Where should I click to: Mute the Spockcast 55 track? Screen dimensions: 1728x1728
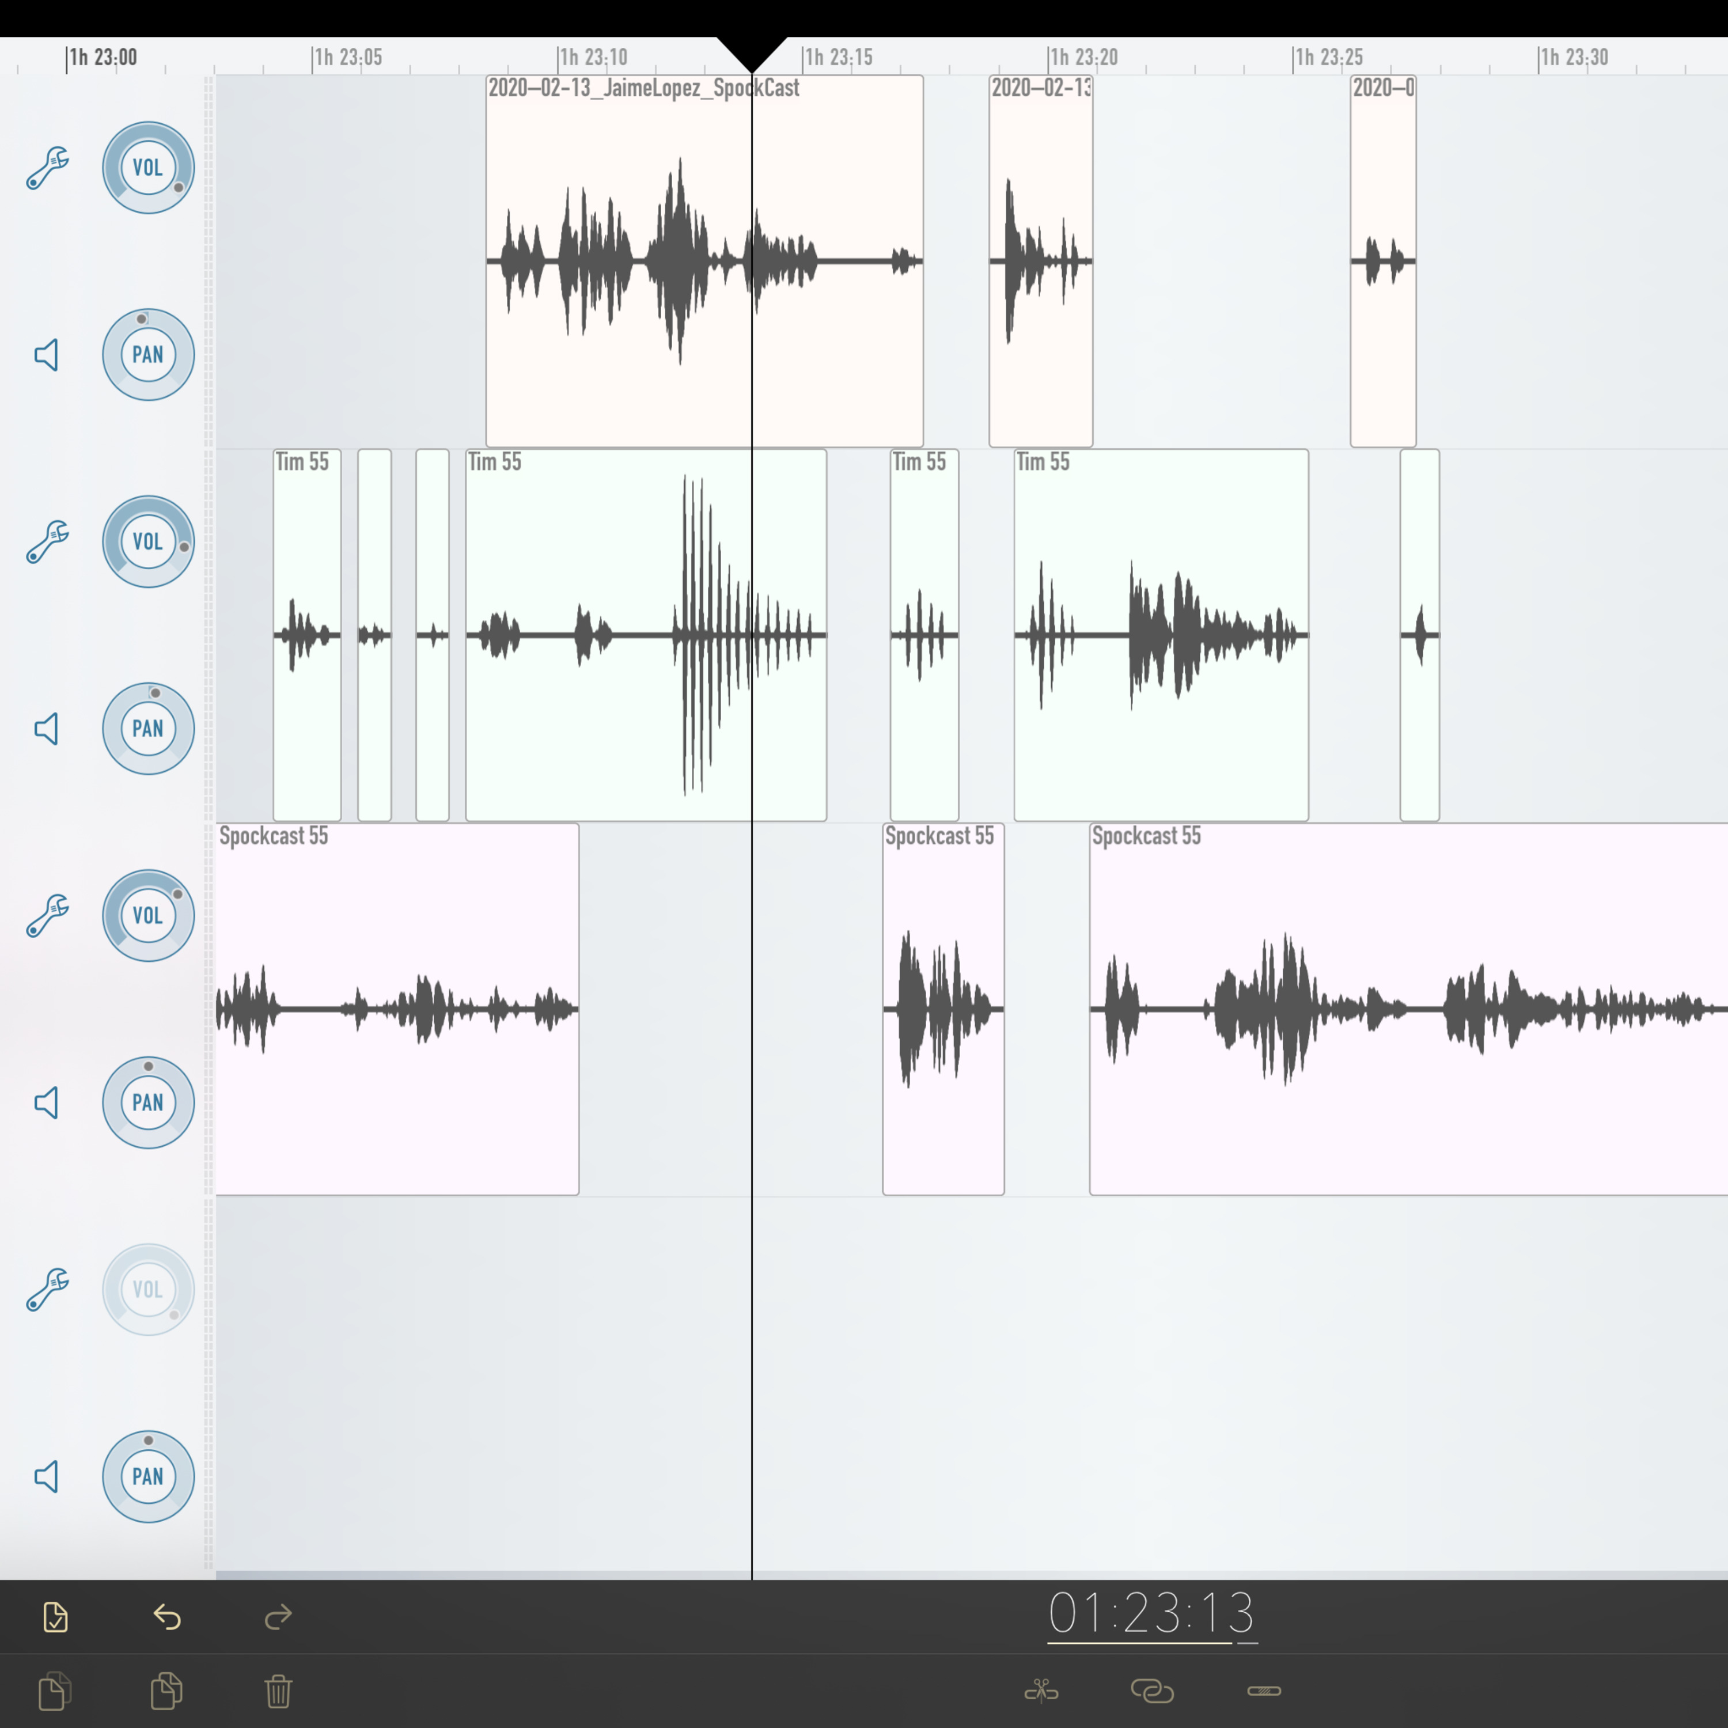pyautogui.click(x=47, y=1103)
